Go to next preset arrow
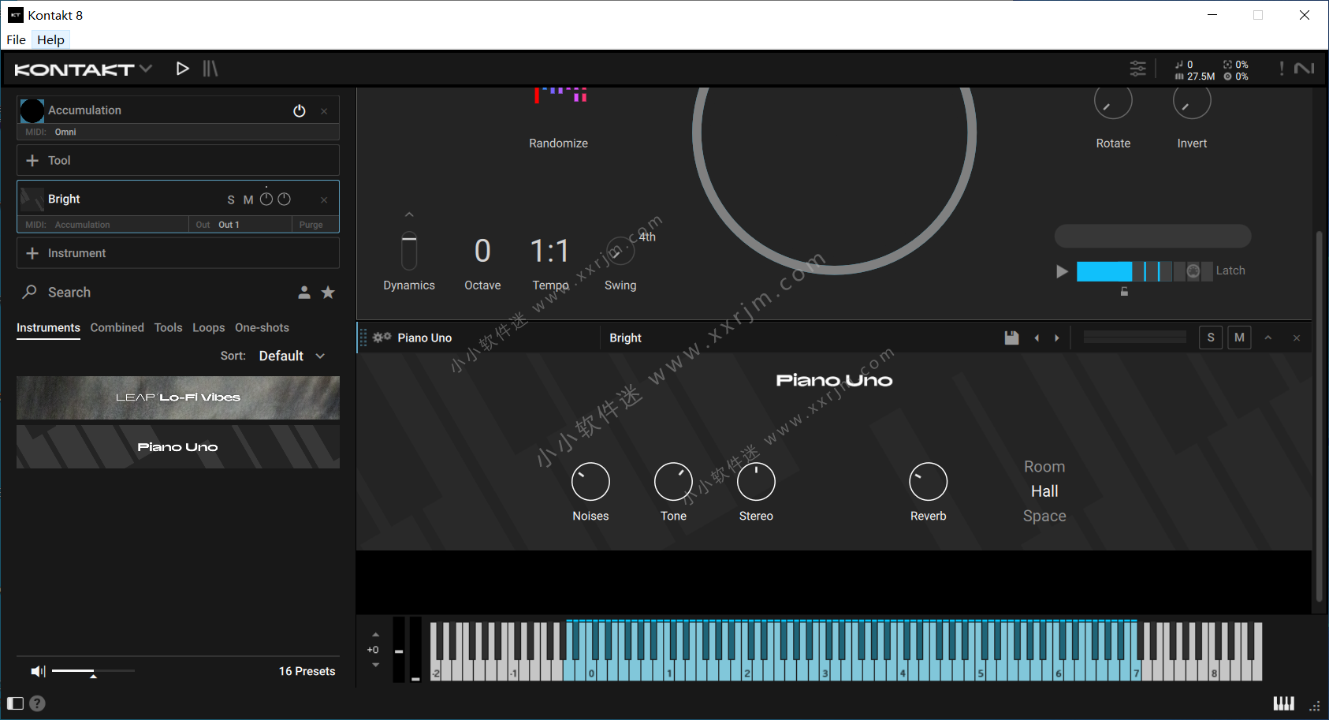 [1057, 338]
